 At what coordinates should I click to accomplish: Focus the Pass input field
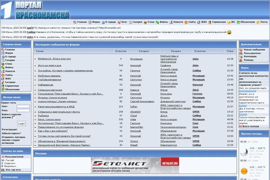tap(23, 110)
